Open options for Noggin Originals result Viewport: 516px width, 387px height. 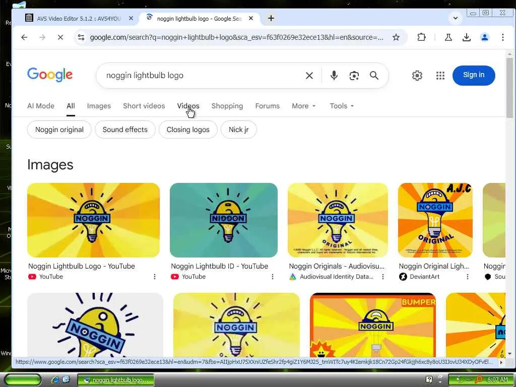click(383, 277)
